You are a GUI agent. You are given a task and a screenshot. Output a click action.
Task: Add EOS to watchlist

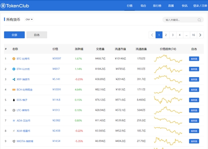[194, 100]
